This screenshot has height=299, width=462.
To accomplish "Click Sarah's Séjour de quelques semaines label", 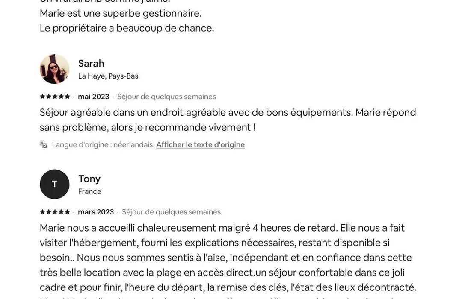I will click(166, 97).
